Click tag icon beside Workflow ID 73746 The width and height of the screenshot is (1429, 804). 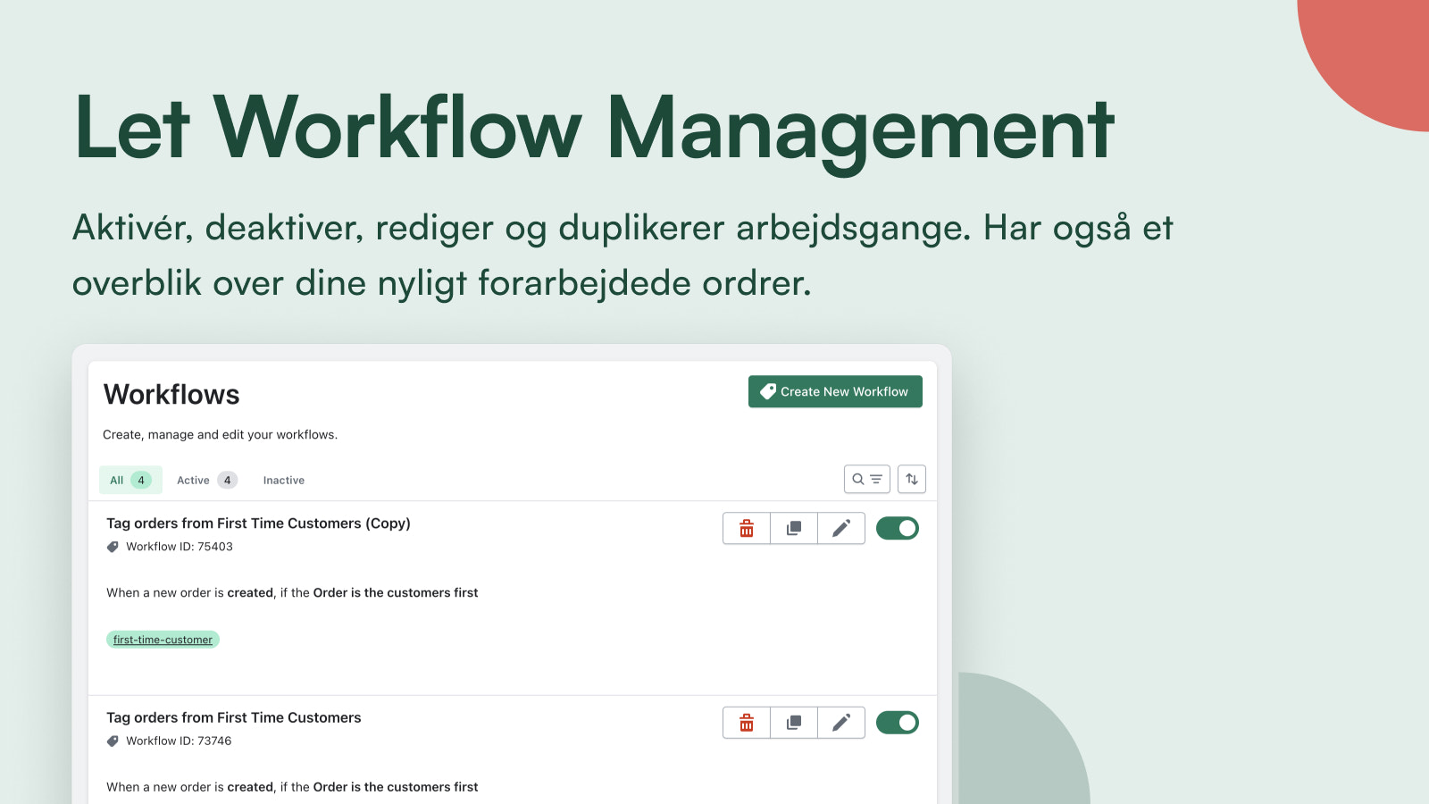point(113,741)
